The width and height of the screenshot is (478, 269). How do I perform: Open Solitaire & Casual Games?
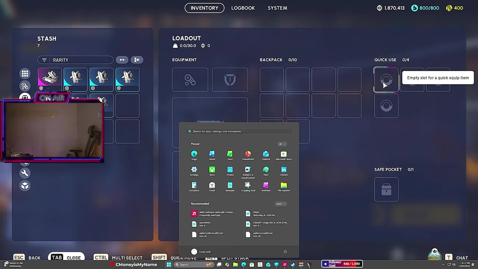(x=248, y=172)
